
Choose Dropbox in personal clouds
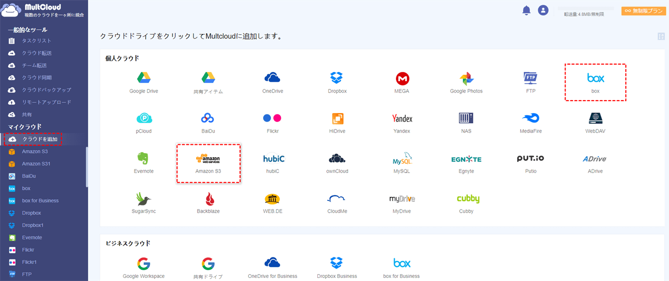click(337, 83)
